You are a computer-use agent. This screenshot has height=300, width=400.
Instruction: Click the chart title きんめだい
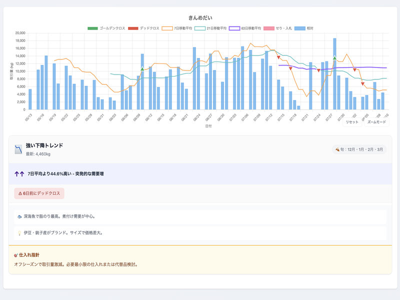200,18
